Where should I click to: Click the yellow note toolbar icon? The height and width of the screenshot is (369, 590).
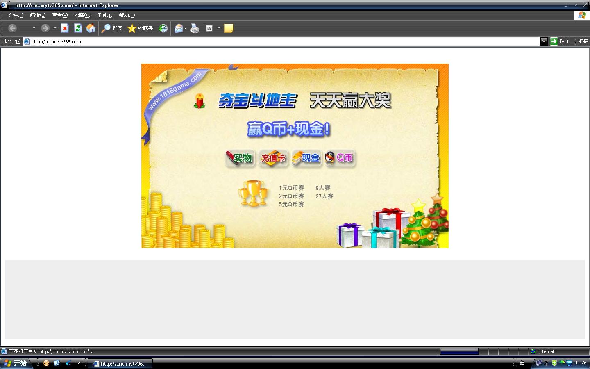(229, 28)
